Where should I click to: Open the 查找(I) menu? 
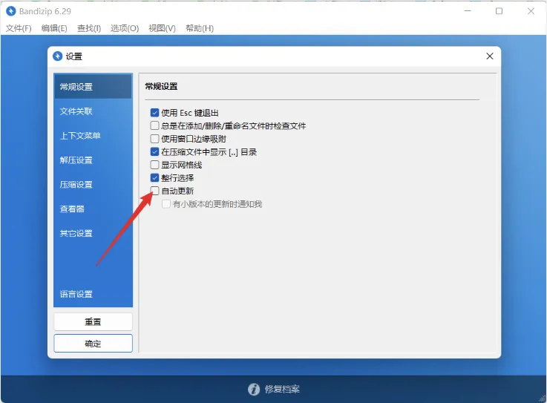[x=89, y=28]
